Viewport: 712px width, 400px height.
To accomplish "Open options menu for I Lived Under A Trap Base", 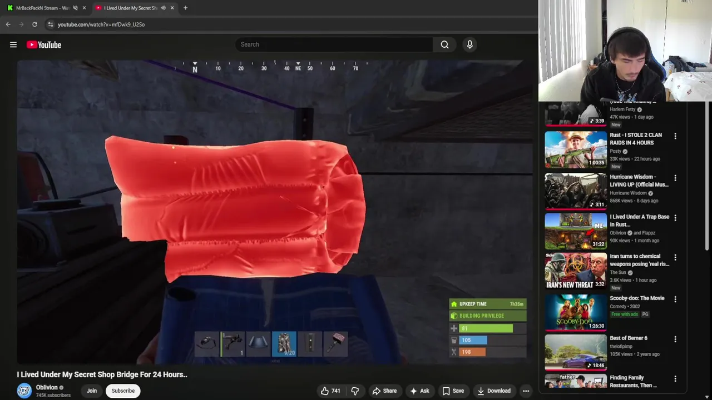I will pos(675,218).
